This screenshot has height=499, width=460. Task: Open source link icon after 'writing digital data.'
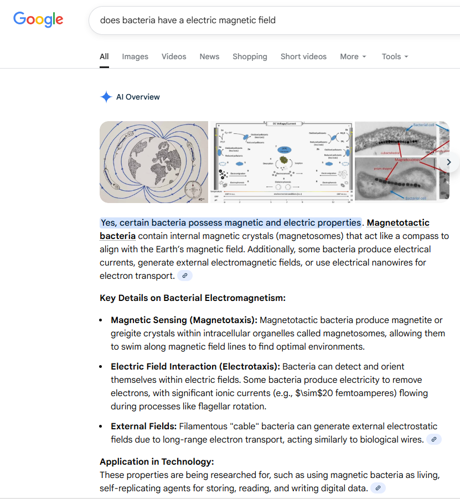[378, 488]
